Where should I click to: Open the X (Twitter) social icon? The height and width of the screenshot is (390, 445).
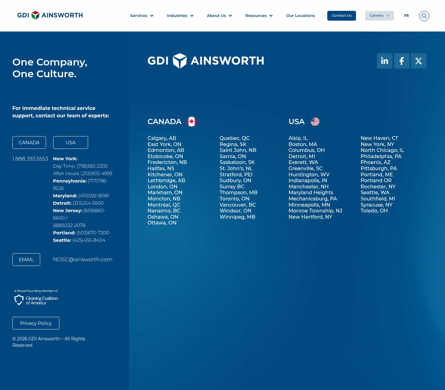[x=418, y=61]
